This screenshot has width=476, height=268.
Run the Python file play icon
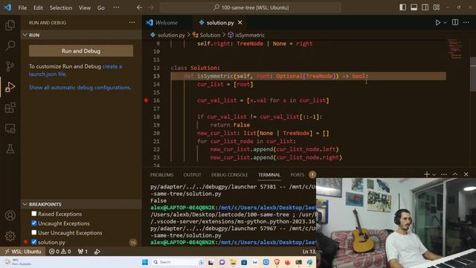point(437,22)
